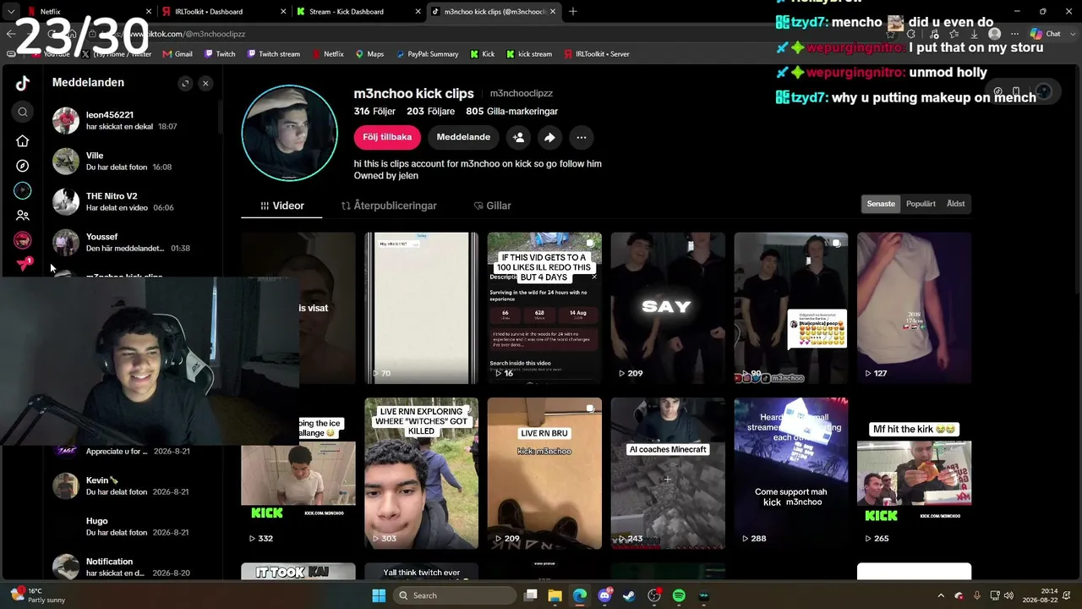Open the '100 LIKES ILL REDO THIS' video
Viewport: 1082px width, 609px height.
pyautogui.click(x=544, y=308)
